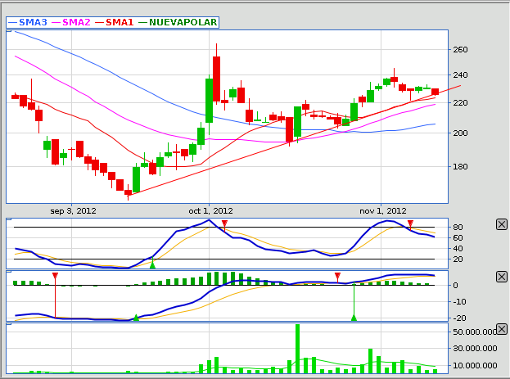The image size is (510, 379).
Task: Click the MACD panel corner handle
Action: point(9,272)
